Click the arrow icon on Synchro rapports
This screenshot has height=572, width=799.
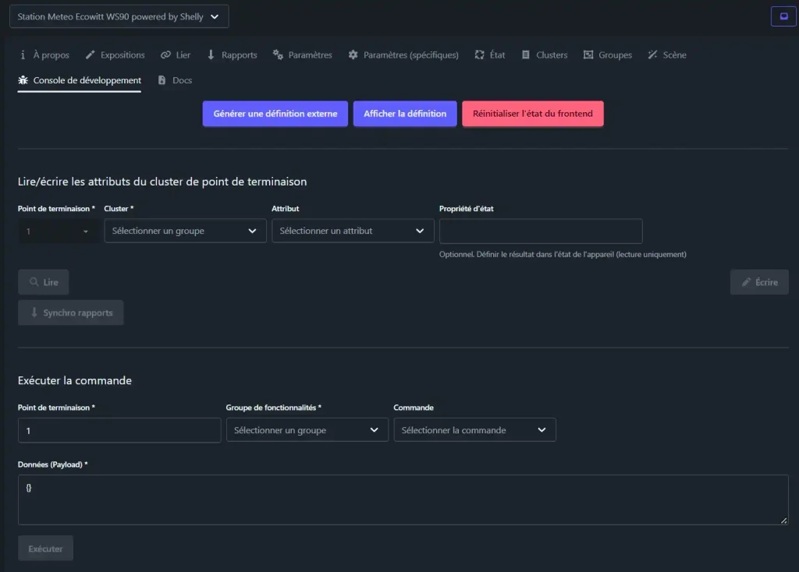coord(34,312)
